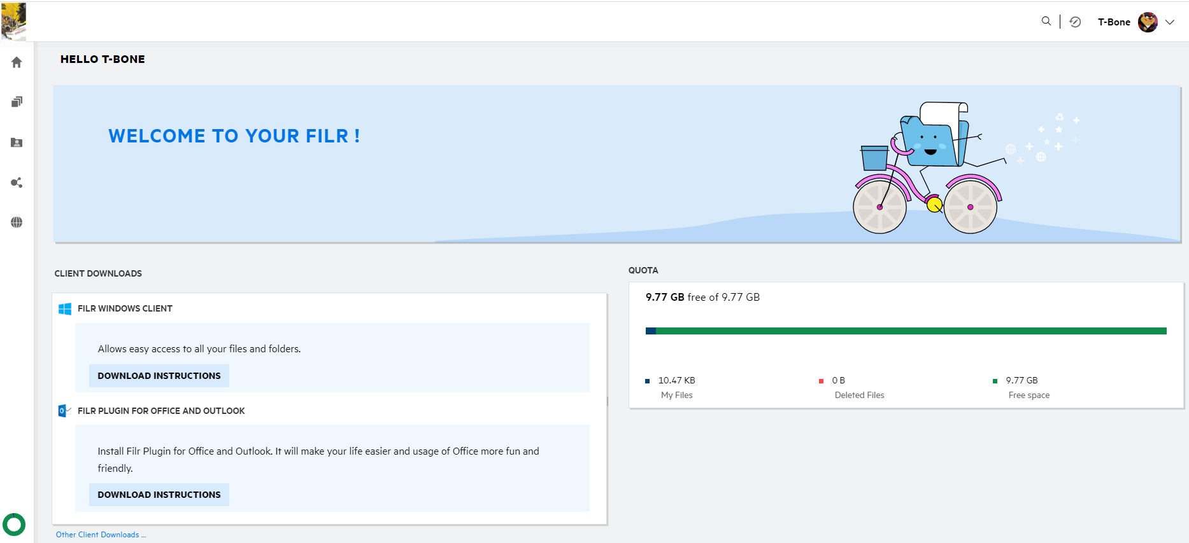Screen dimensions: 1189x543
Task: Click the green Free space legend swatch
Action: 995,381
